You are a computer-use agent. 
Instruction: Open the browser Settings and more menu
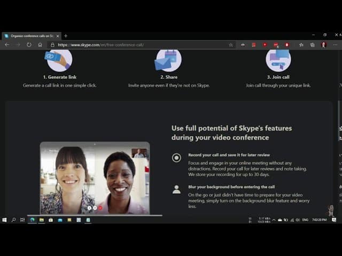point(335,45)
